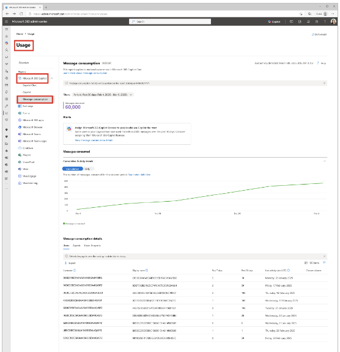Switch chart to Daily view

point(87,169)
